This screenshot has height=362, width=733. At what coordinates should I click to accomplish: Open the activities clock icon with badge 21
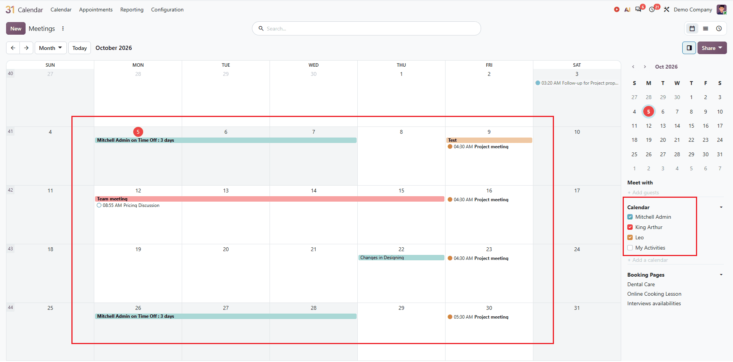point(652,10)
